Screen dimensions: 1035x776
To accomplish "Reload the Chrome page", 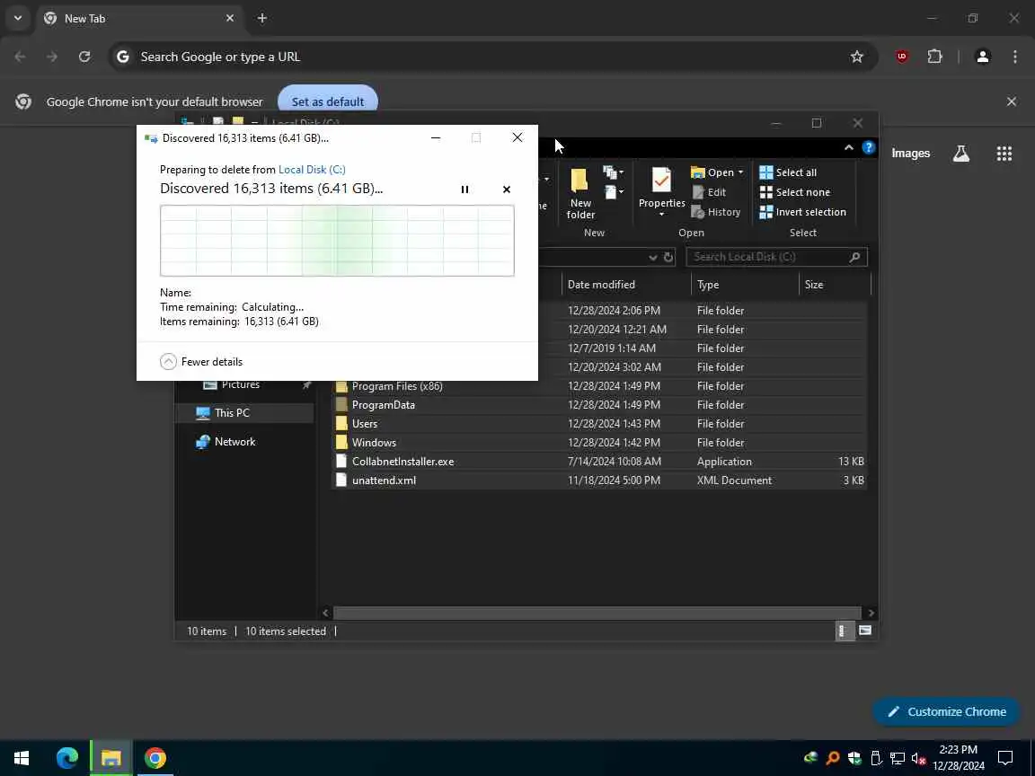I will [84, 57].
